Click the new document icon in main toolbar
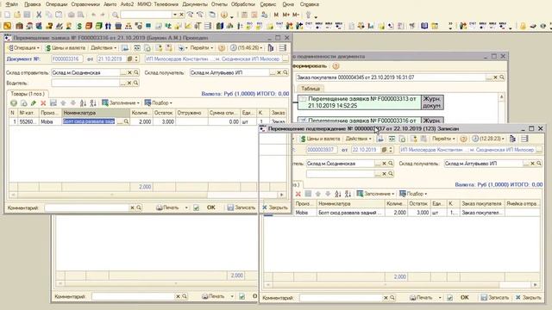This screenshot has height=310, width=552. point(8,15)
